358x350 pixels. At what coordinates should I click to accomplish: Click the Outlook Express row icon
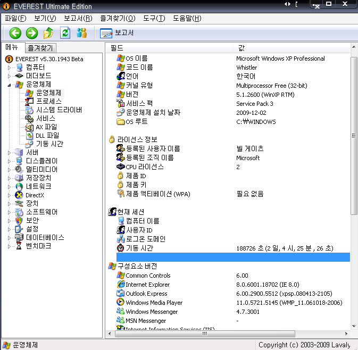[120, 293]
